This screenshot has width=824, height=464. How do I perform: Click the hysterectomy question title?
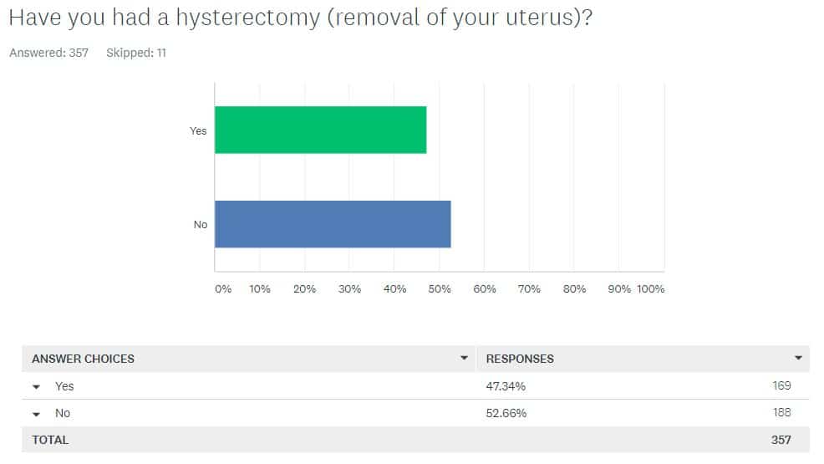pos(301,18)
